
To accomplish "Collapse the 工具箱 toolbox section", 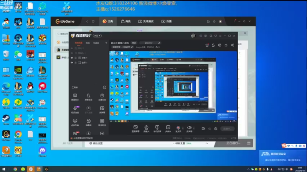I will (104, 88).
